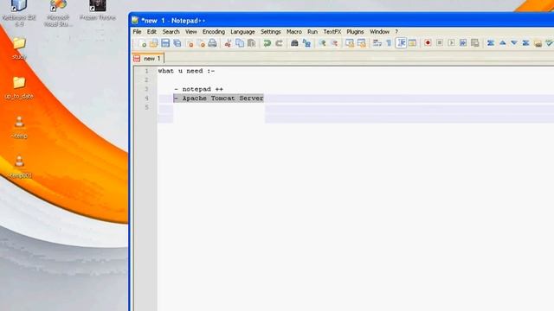Click the line '- notepad ++'
554x311 pixels.
click(198, 89)
